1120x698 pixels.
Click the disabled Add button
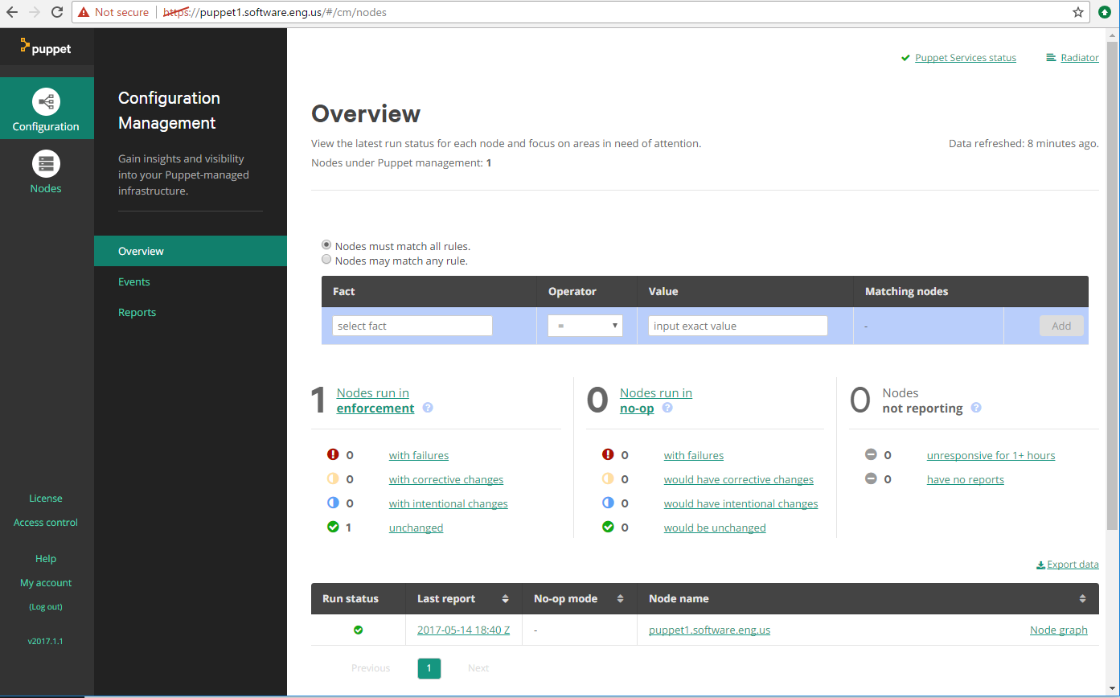[1061, 326]
